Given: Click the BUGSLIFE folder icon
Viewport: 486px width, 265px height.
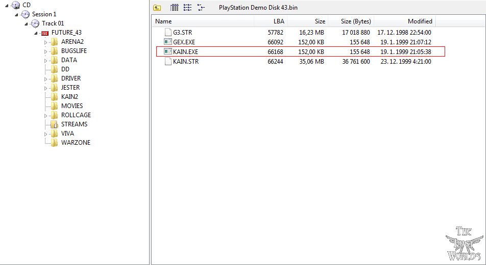Looking at the screenshot, I should [x=54, y=51].
